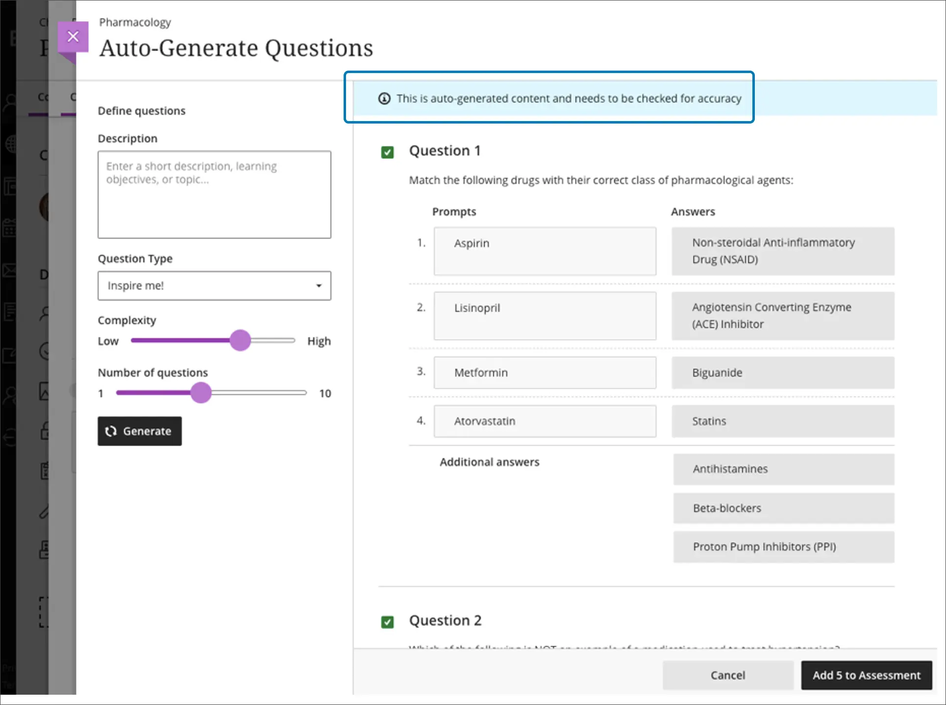Click the Biguanide answer box
This screenshot has height=705, width=946.
[x=783, y=373]
